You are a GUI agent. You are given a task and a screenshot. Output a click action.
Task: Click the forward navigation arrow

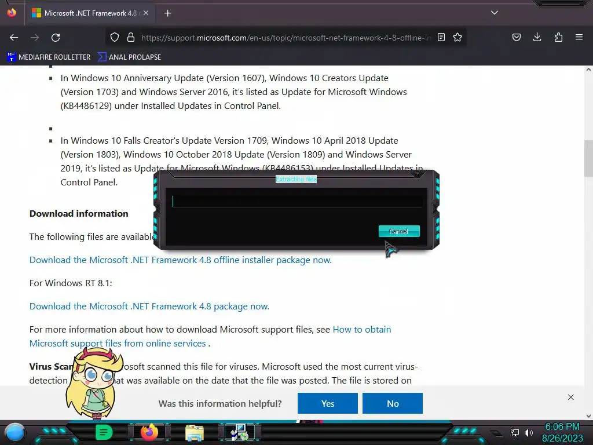point(35,38)
